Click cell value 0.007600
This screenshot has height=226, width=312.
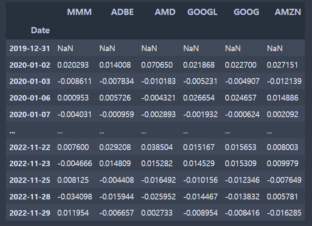click(x=73, y=147)
